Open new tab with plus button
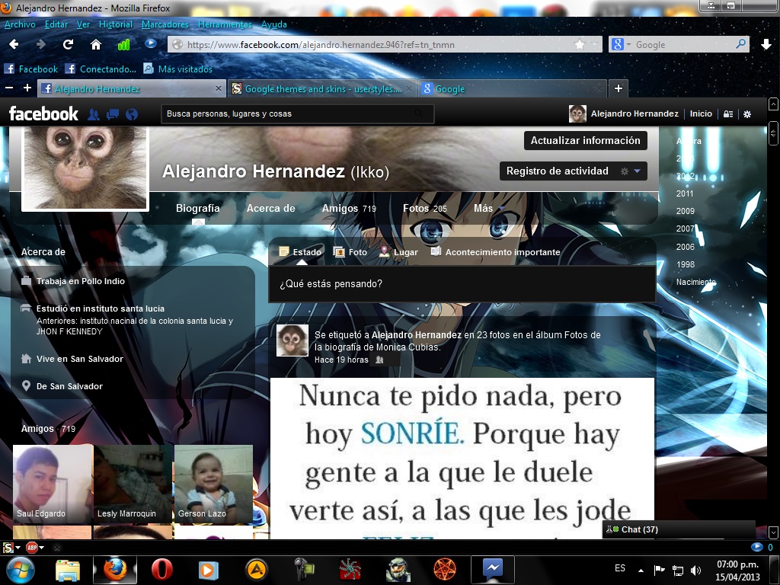The image size is (780, 585). click(x=619, y=88)
